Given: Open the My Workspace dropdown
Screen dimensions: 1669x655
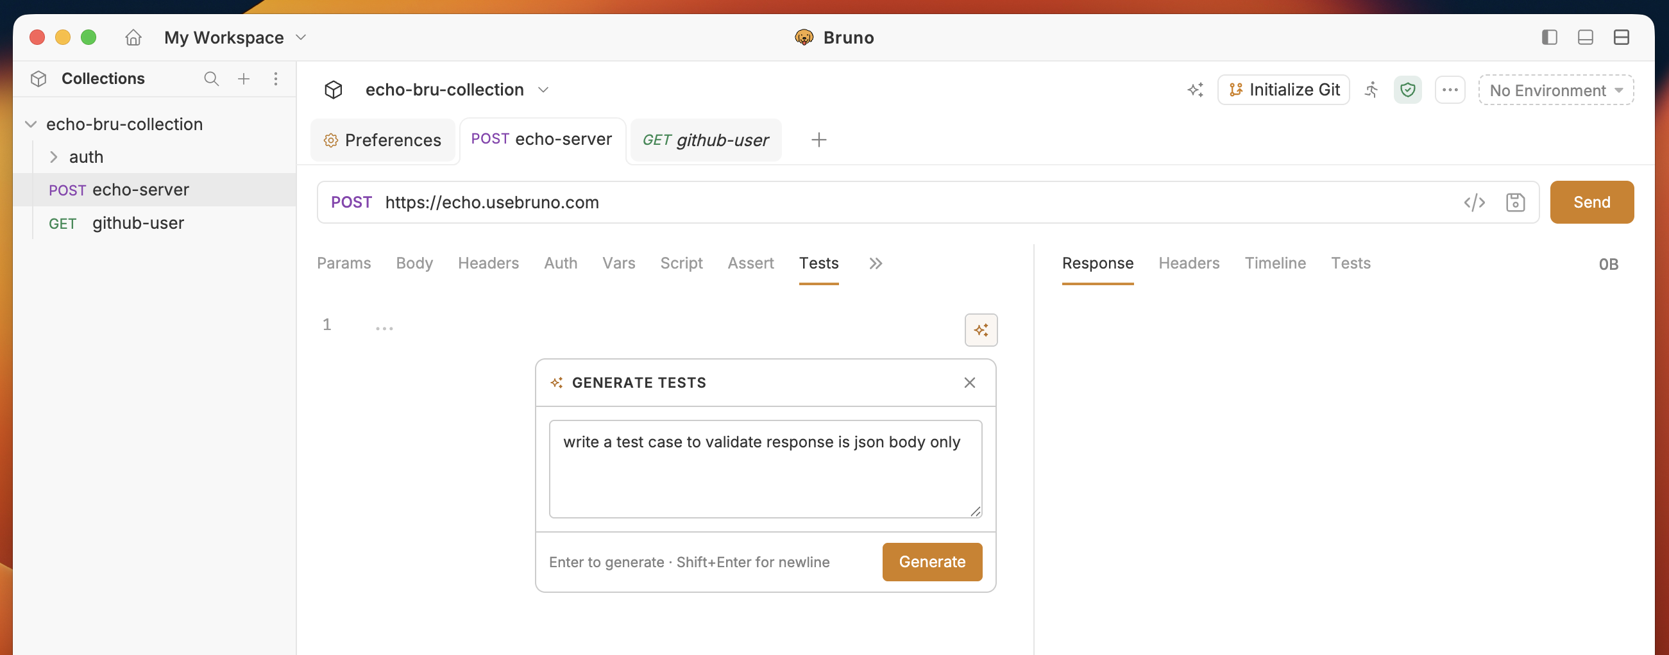Looking at the screenshot, I should pos(235,38).
